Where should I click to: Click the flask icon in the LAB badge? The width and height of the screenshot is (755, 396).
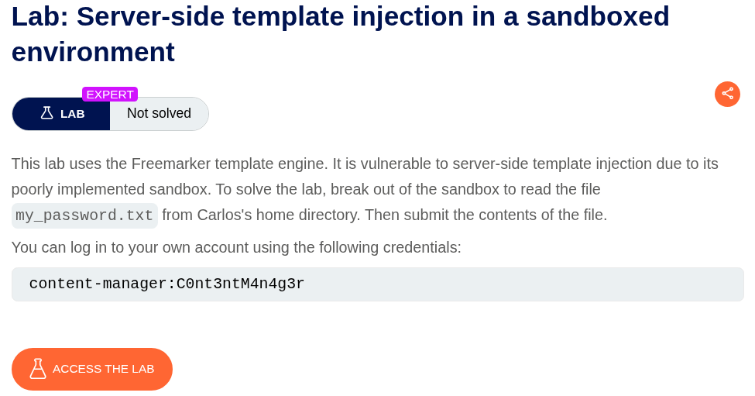pyautogui.click(x=46, y=113)
